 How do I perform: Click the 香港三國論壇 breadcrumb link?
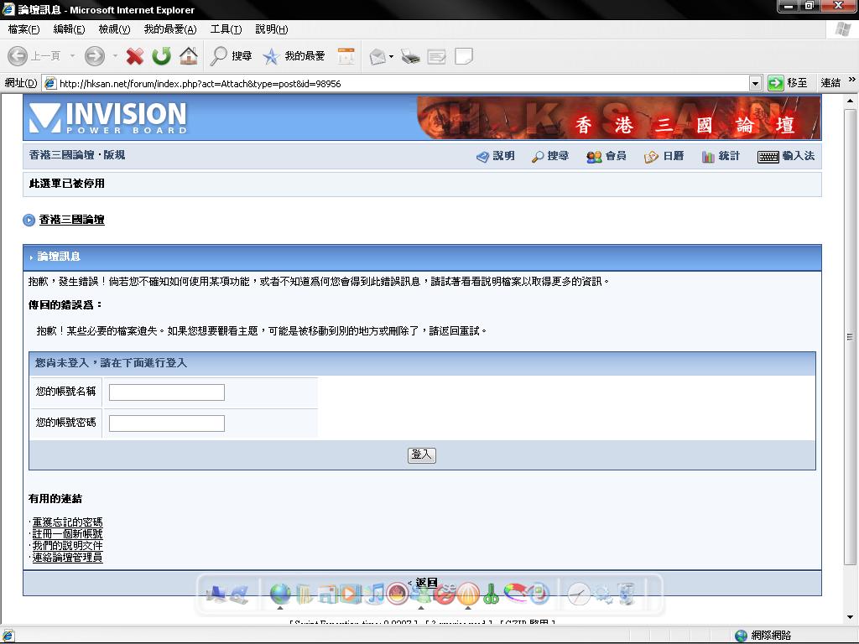coord(72,220)
